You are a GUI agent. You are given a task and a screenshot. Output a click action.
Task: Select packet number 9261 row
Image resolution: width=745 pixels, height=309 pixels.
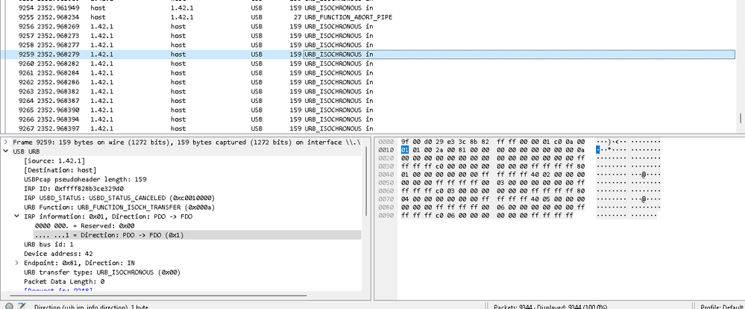368,72
